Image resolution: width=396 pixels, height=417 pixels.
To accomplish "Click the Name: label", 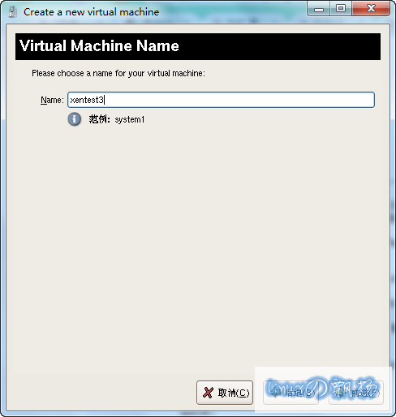I will tap(52, 100).
